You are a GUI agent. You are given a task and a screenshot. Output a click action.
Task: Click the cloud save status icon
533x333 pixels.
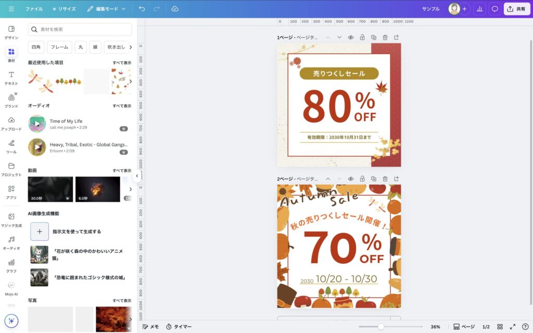175,9
